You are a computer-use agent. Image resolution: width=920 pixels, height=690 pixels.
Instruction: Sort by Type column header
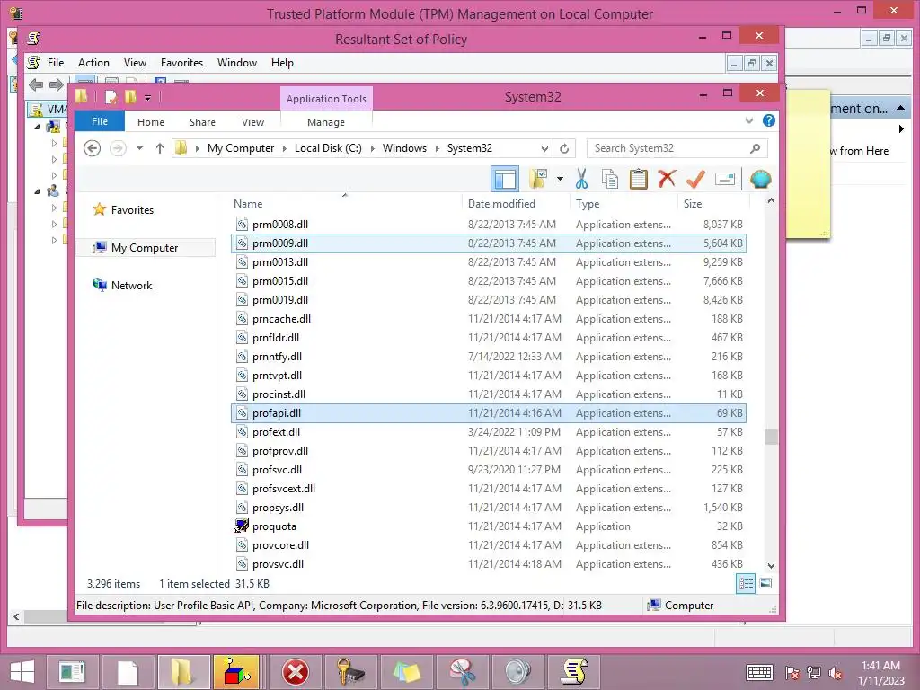[624, 204]
